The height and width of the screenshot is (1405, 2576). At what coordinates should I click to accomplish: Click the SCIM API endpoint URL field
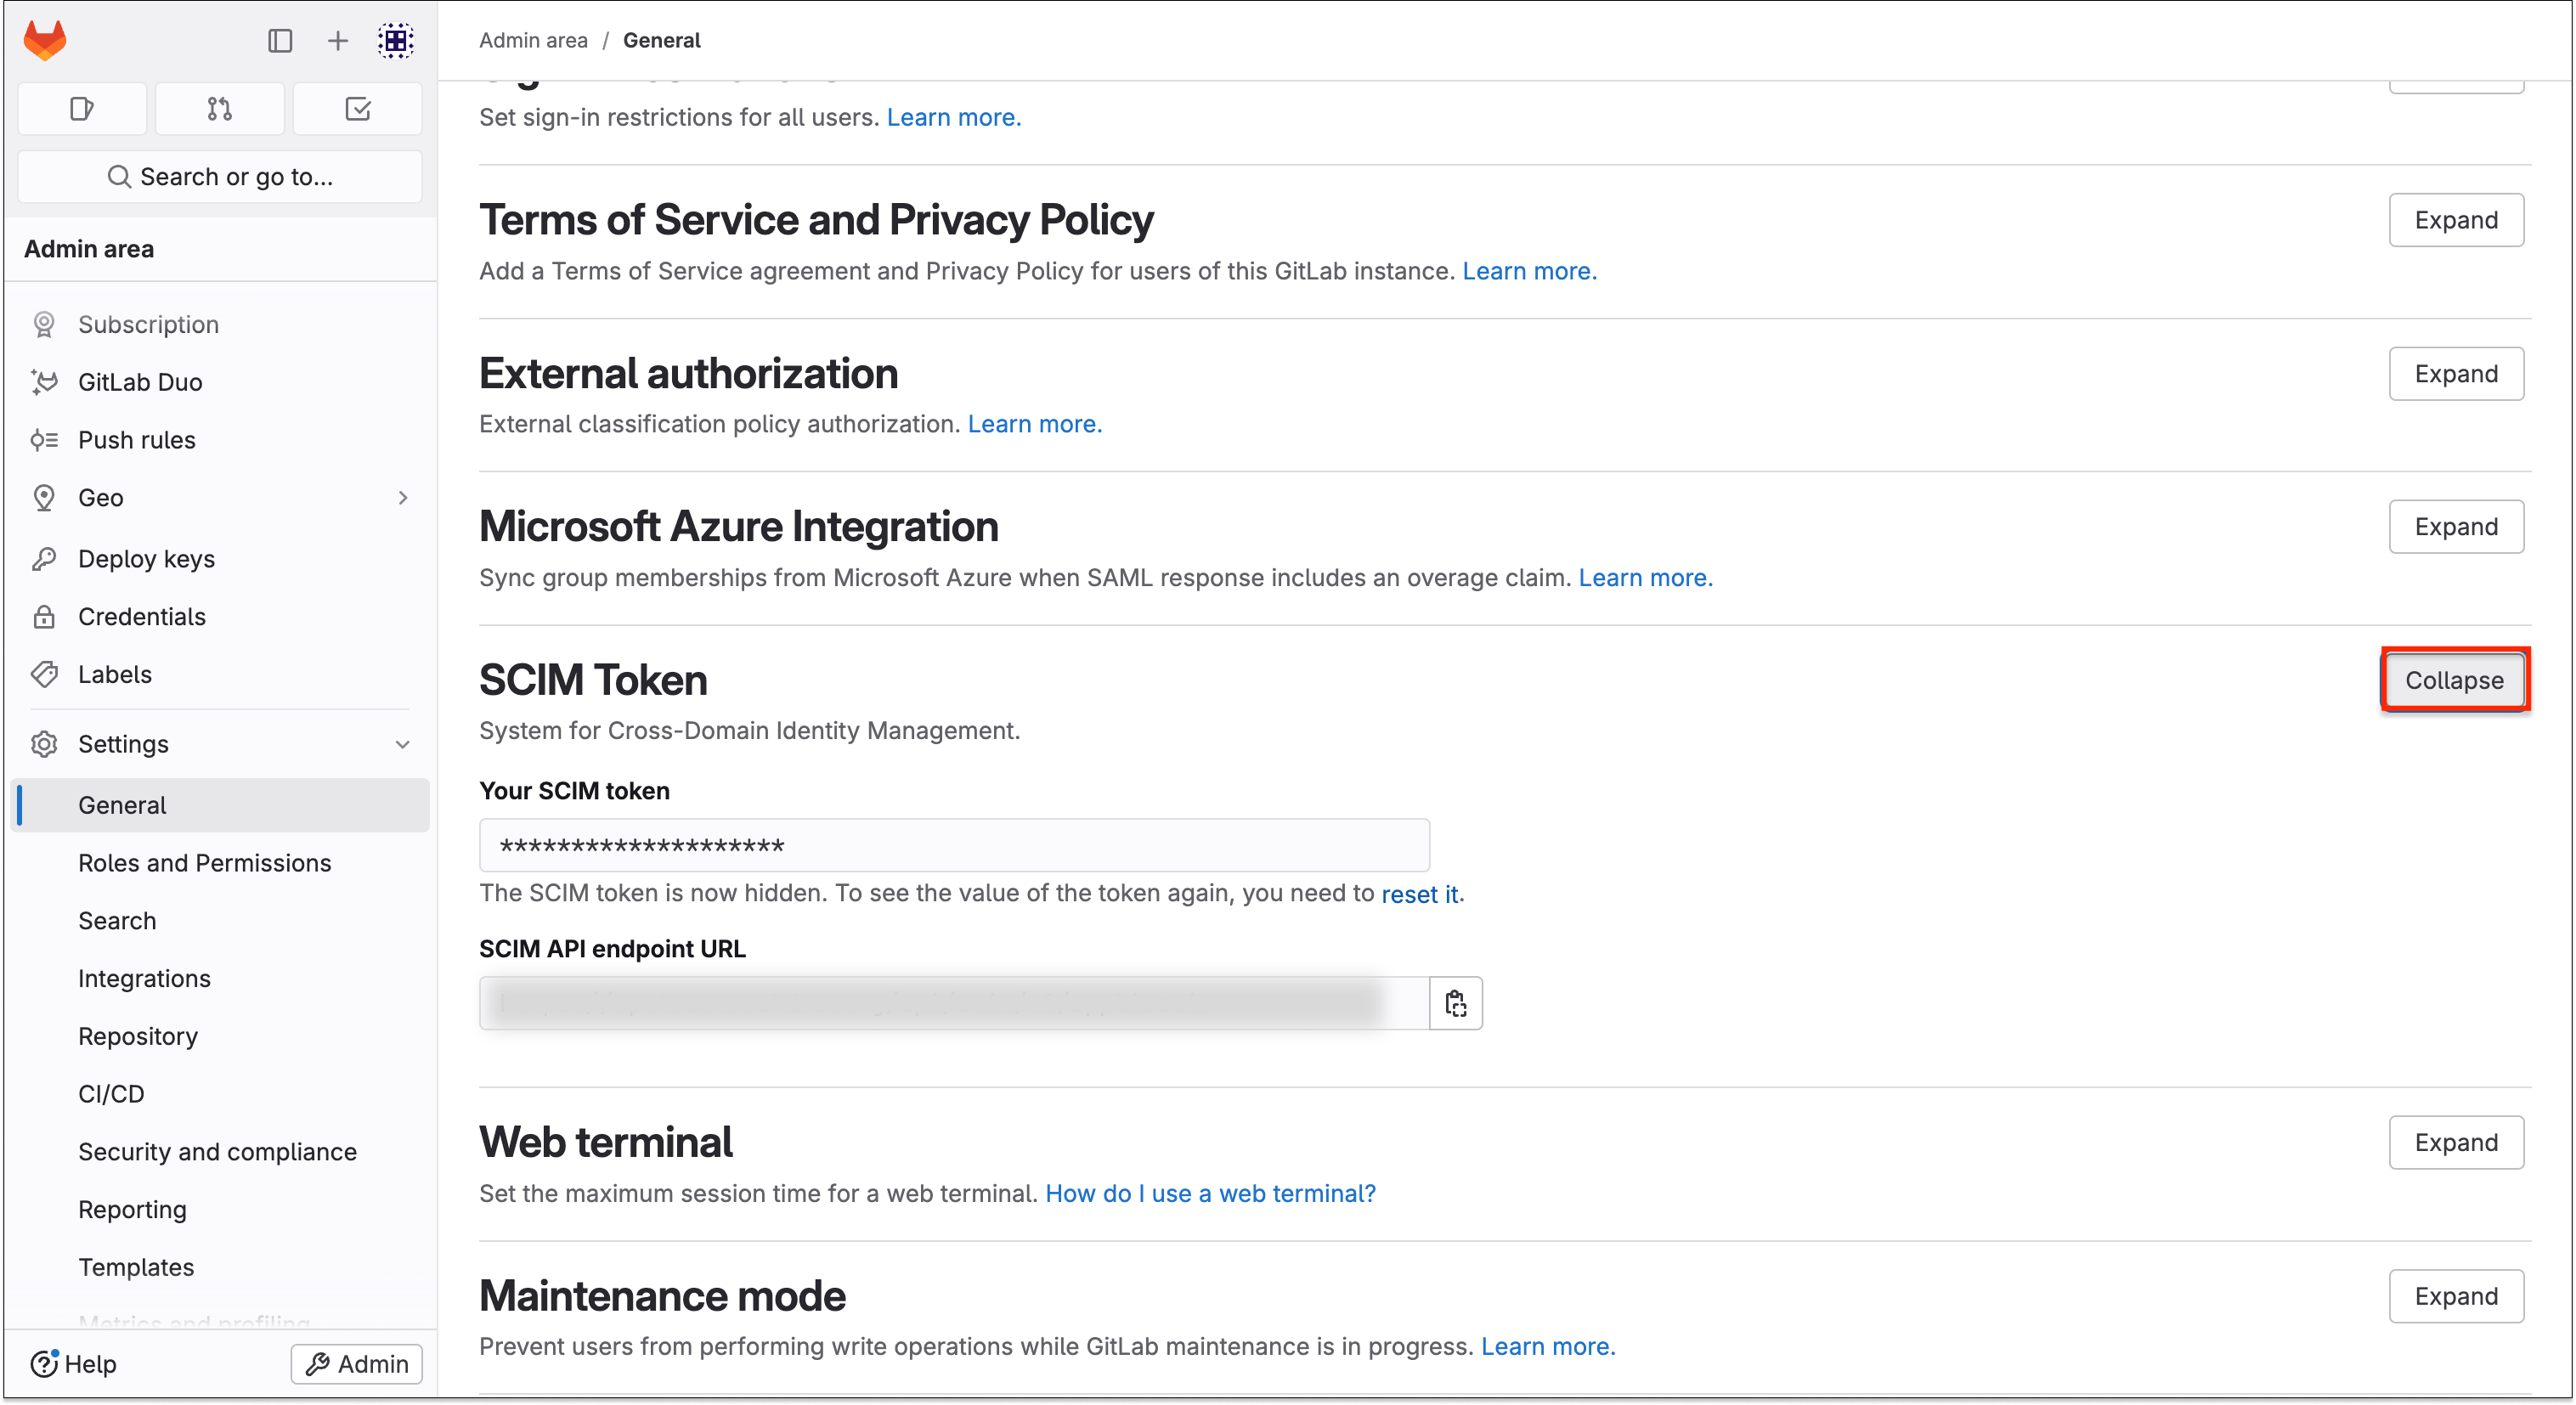[x=954, y=1003]
